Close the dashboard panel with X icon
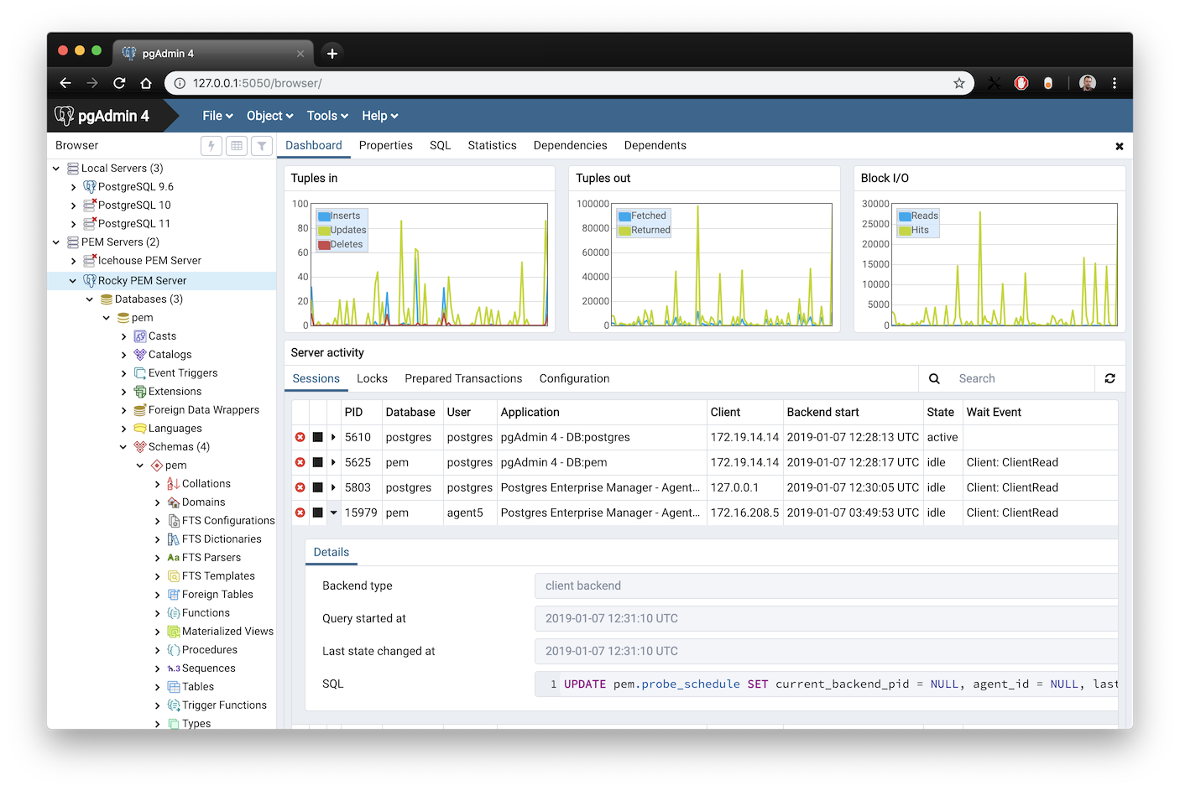 pos(1119,146)
